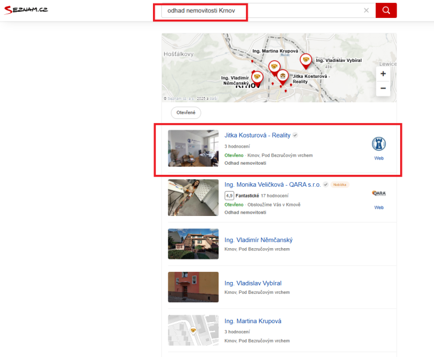Click 'Ing. Vladislav Vybíral' map label
The width and height of the screenshot is (434, 357).
339,60
